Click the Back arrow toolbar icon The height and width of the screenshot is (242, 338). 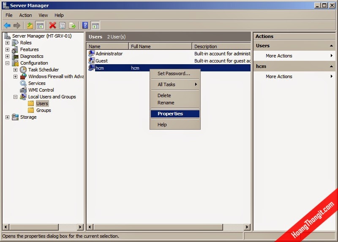(7, 26)
